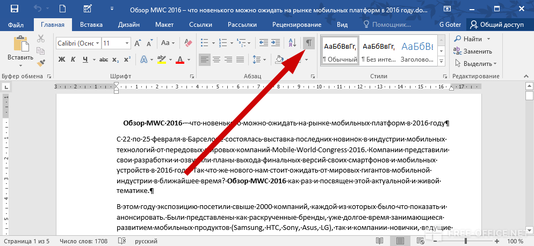Open the Font dialog launcher
The image size is (534, 246).
(x=192, y=77)
